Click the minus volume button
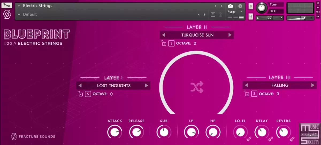 point(288,18)
